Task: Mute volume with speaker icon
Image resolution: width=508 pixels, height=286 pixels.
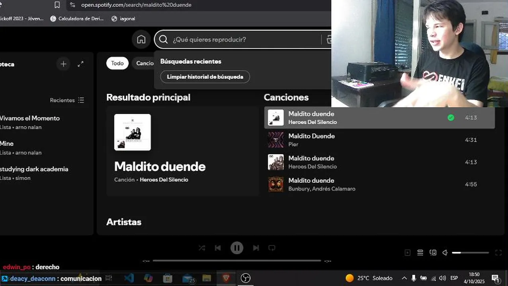Action: click(445, 253)
